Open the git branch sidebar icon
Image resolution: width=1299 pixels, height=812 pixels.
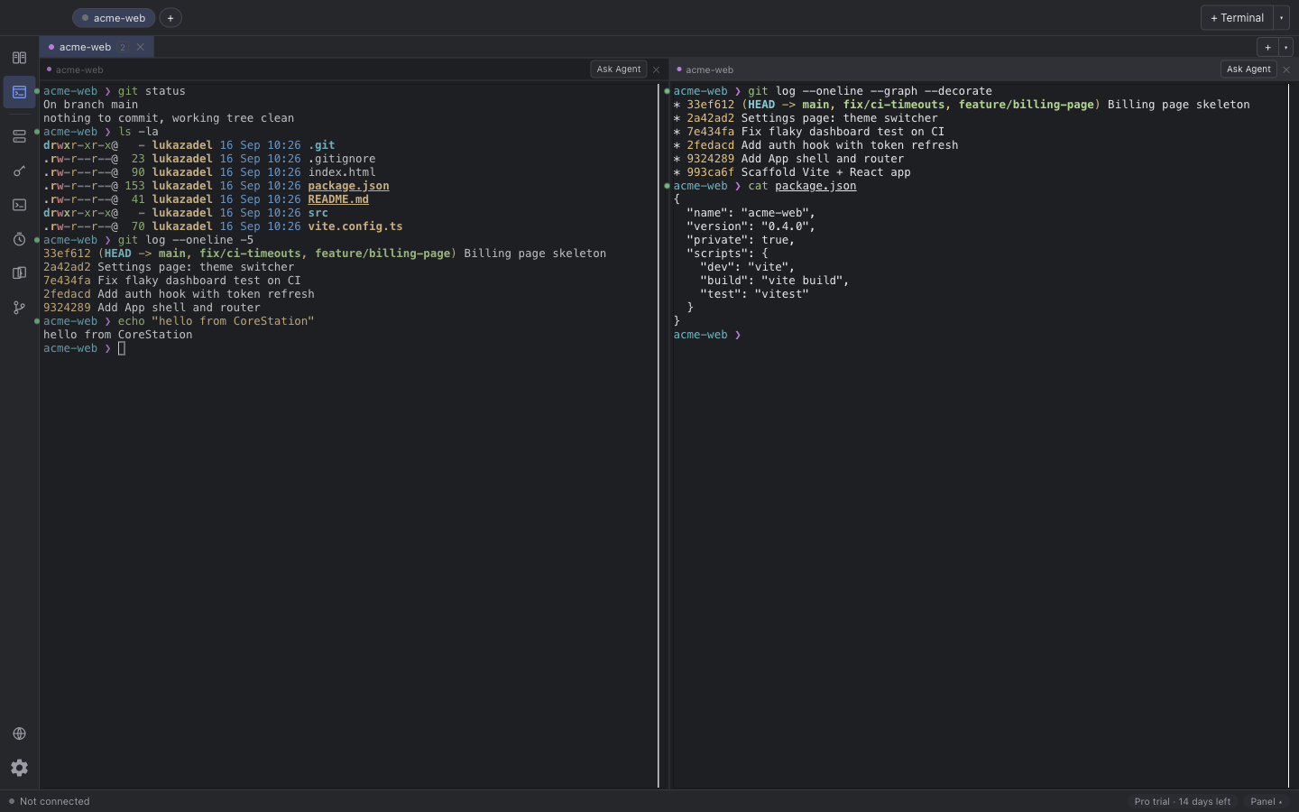pyautogui.click(x=19, y=308)
